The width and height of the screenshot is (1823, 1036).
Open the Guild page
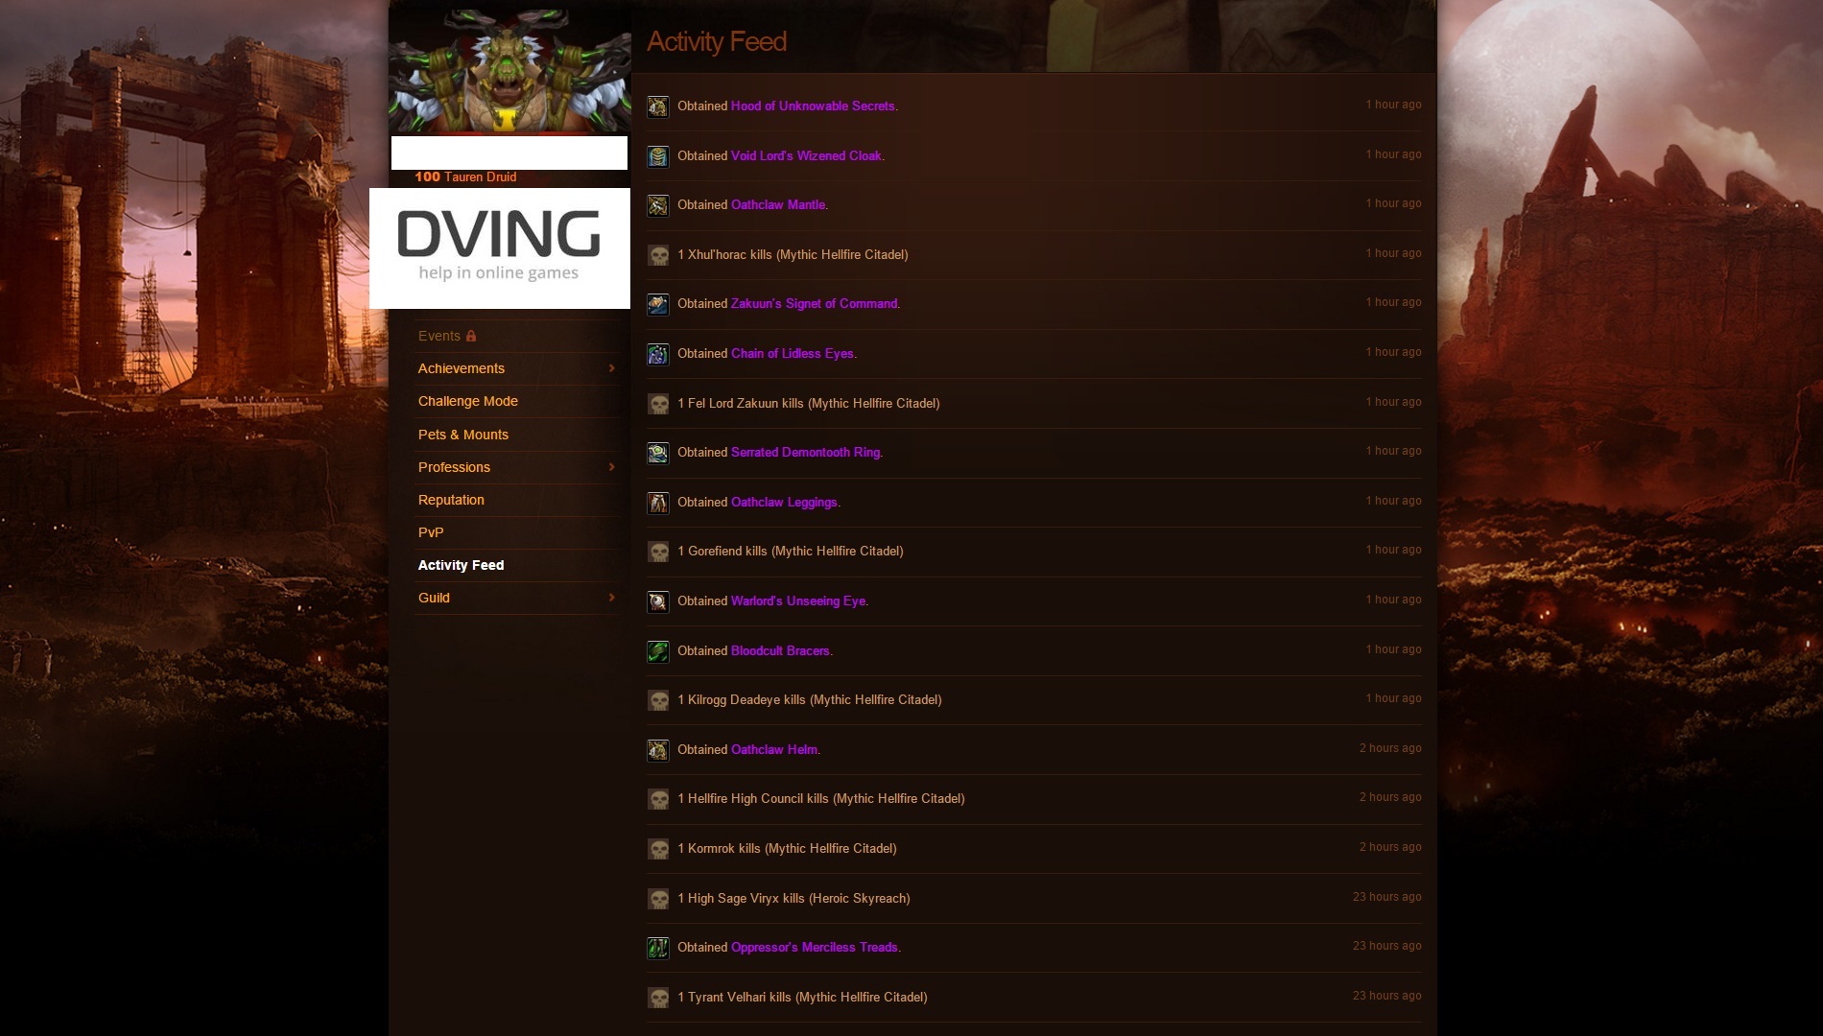pyautogui.click(x=434, y=598)
